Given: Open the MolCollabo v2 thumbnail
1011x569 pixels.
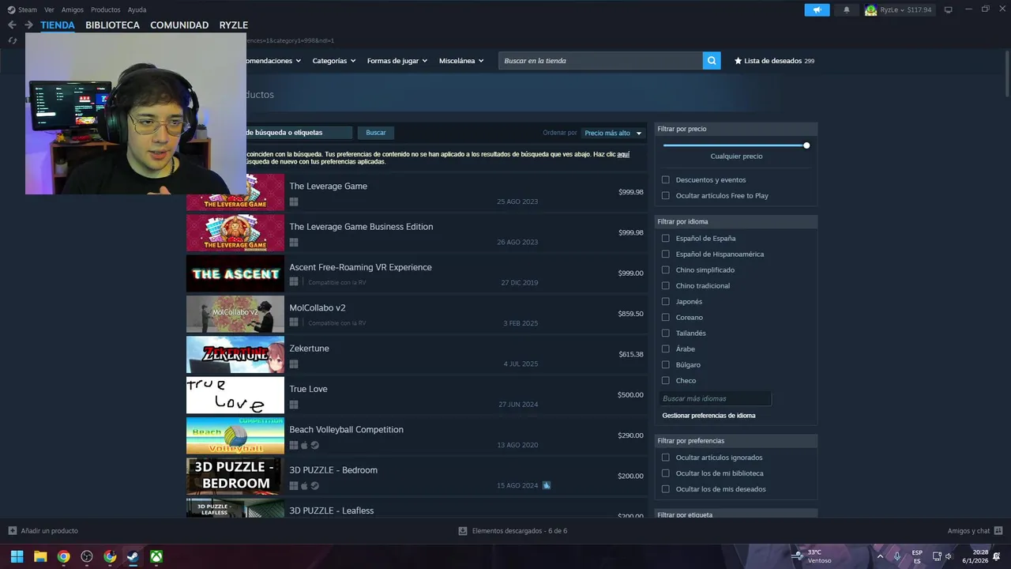Looking at the screenshot, I should [x=235, y=315].
